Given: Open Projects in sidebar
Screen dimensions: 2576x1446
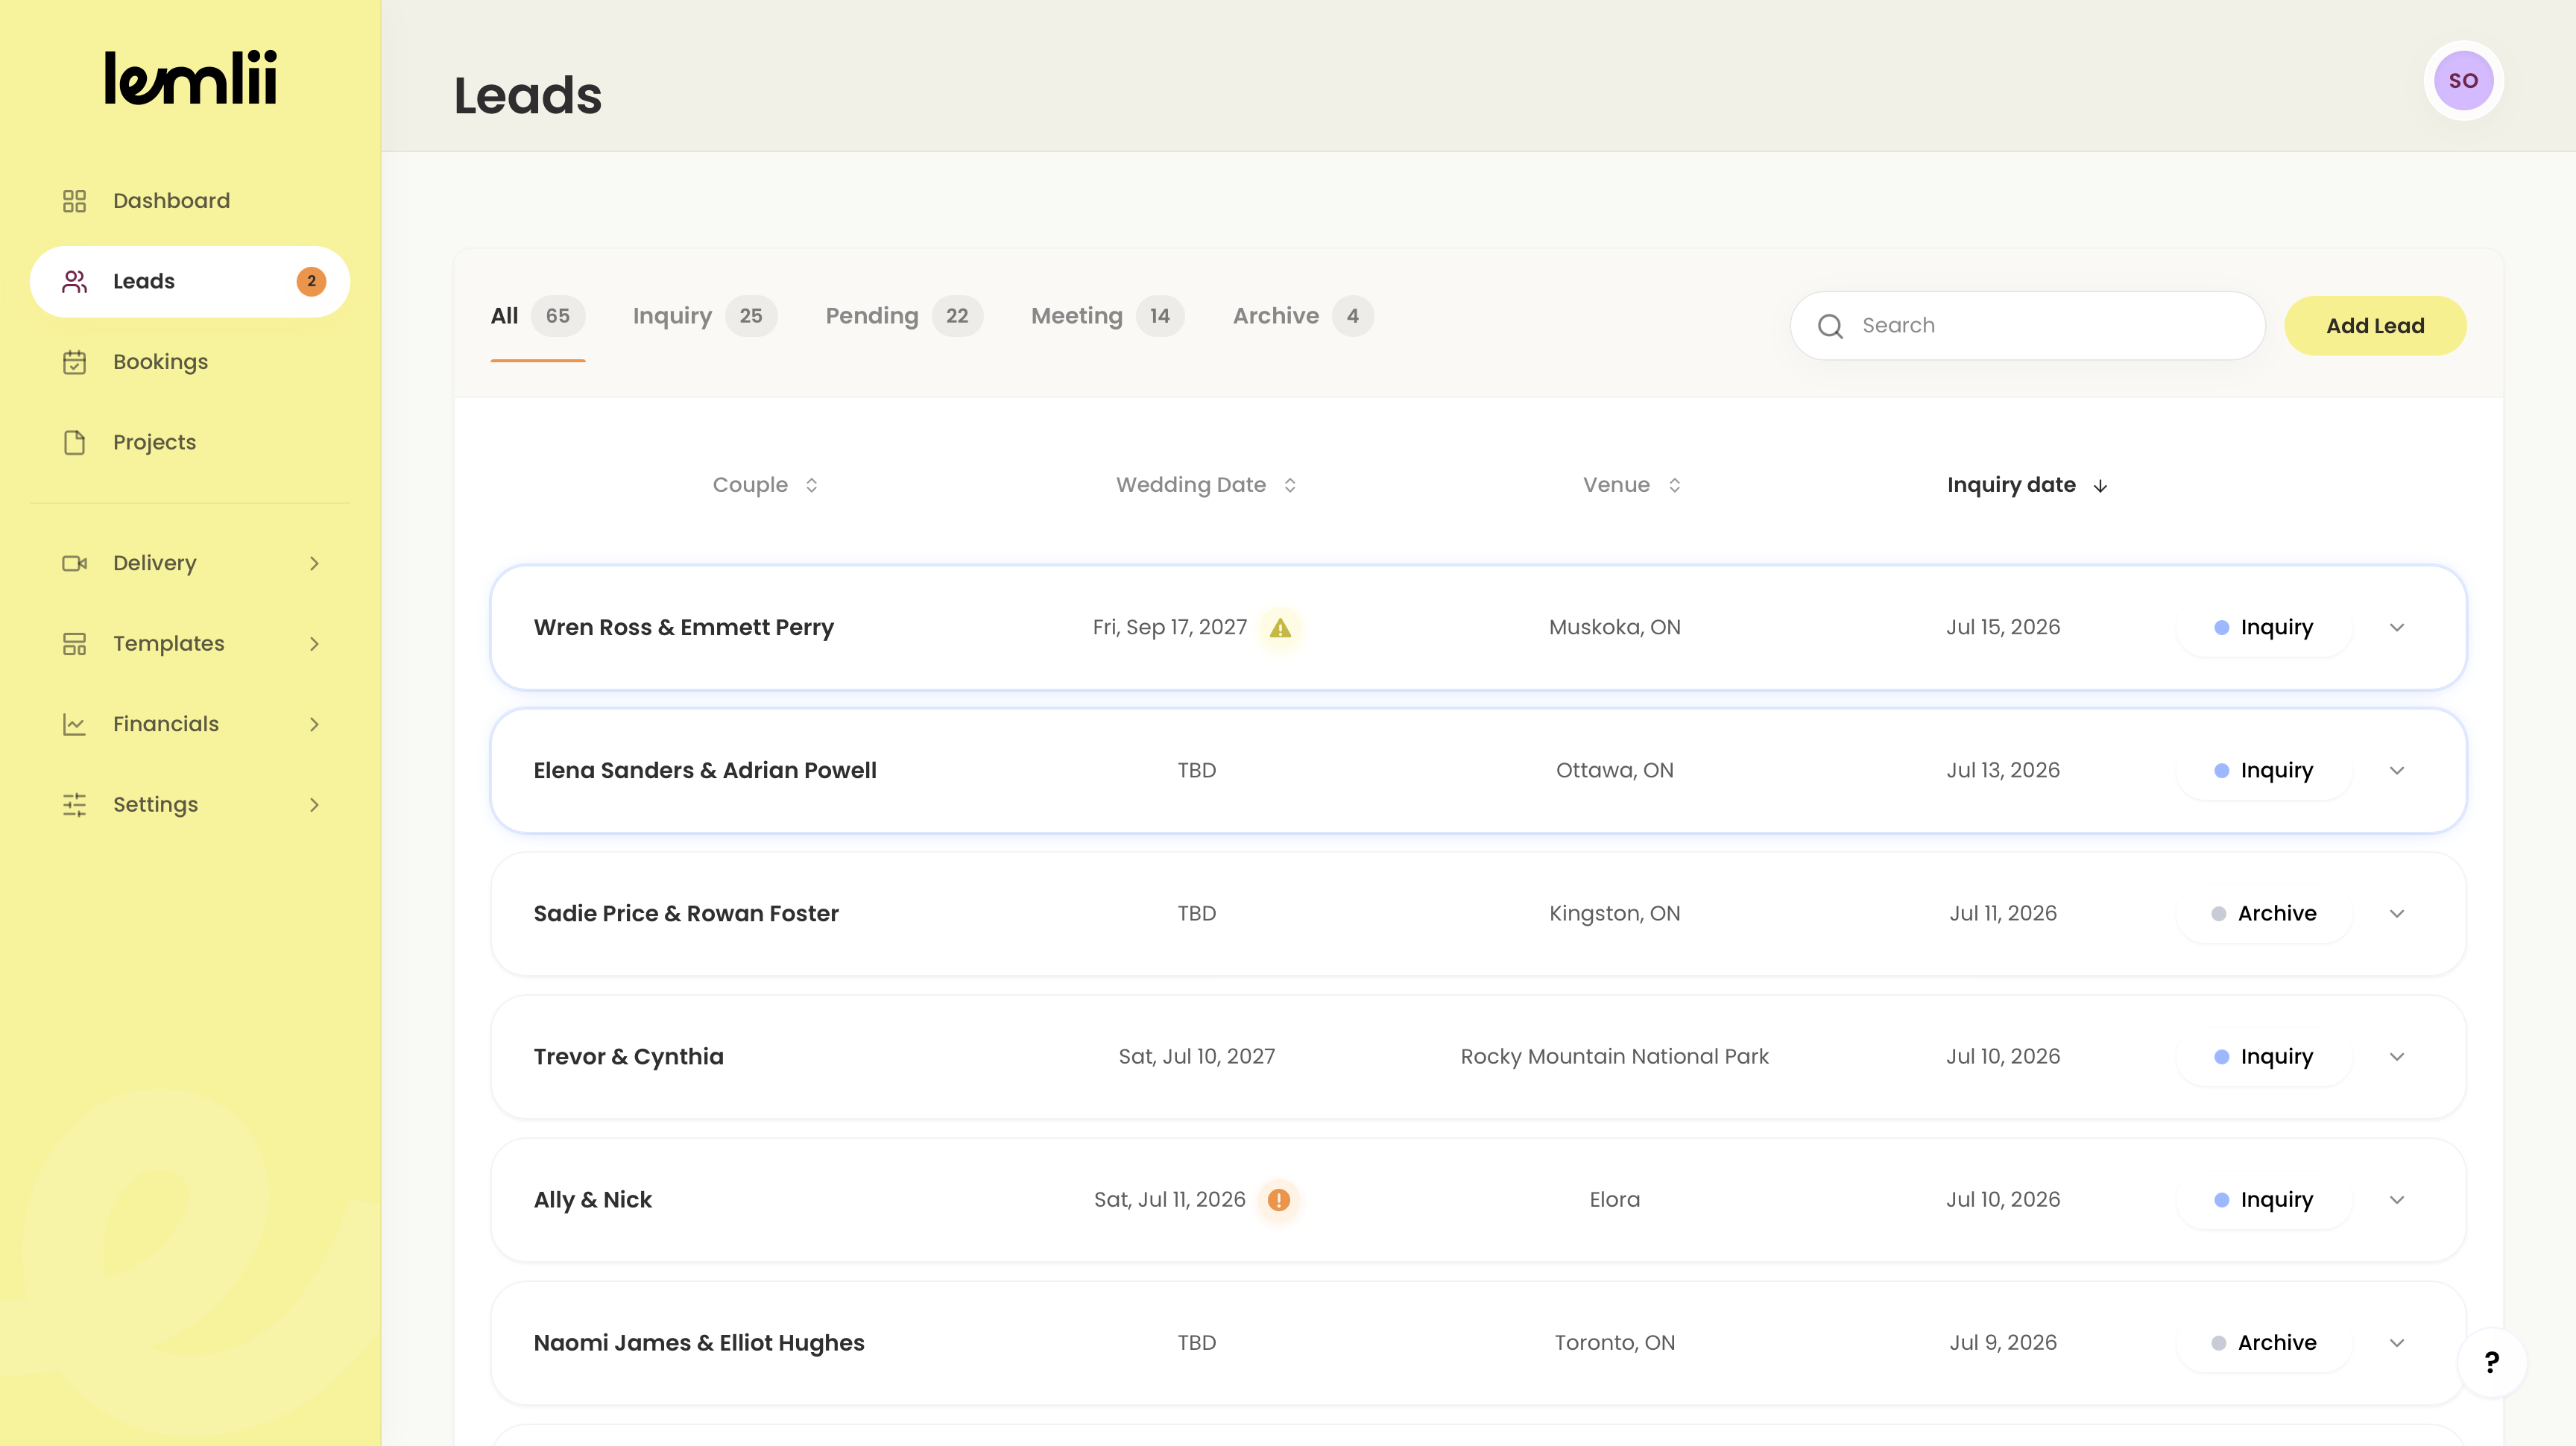Looking at the screenshot, I should [x=190, y=442].
